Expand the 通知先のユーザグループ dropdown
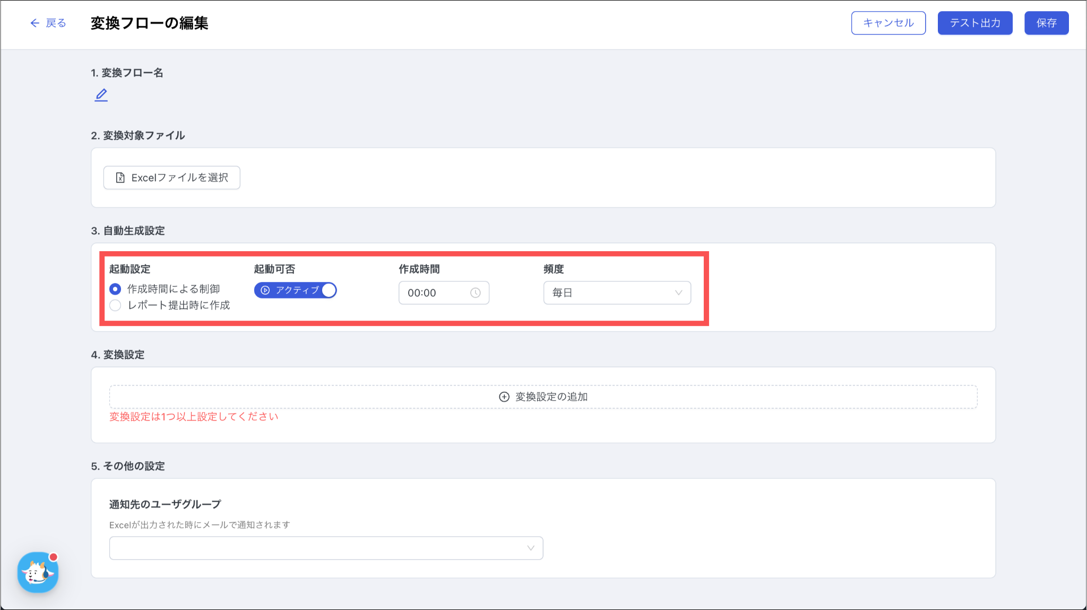 click(x=326, y=548)
